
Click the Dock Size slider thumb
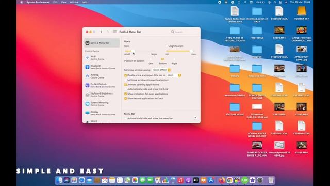pyautogui.click(x=133, y=51)
